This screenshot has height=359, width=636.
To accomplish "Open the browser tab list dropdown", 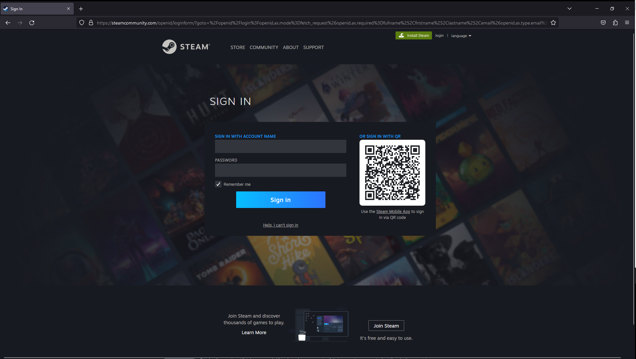I will 569,9.
